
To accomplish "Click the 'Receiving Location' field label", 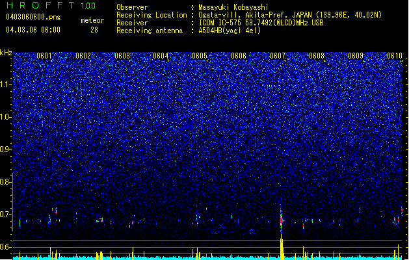I will point(152,15).
